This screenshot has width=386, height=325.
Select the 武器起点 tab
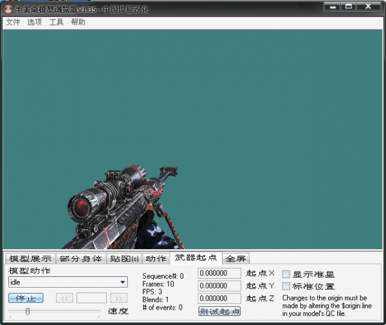196,258
